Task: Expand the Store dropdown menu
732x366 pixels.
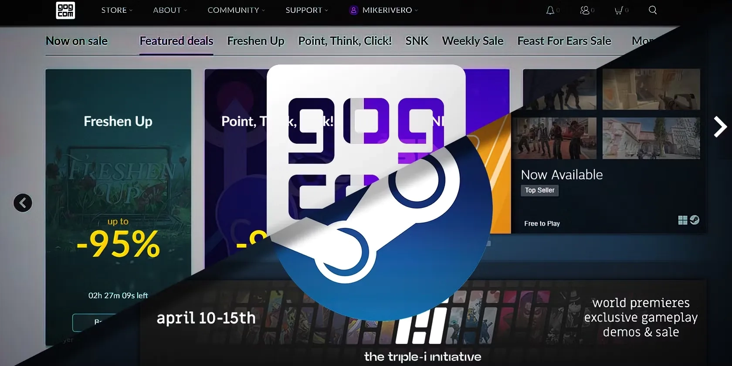Action: pyautogui.click(x=116, y=10)
